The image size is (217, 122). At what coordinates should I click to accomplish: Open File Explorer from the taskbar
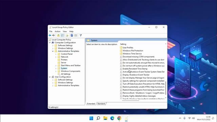tap(105, 118)
